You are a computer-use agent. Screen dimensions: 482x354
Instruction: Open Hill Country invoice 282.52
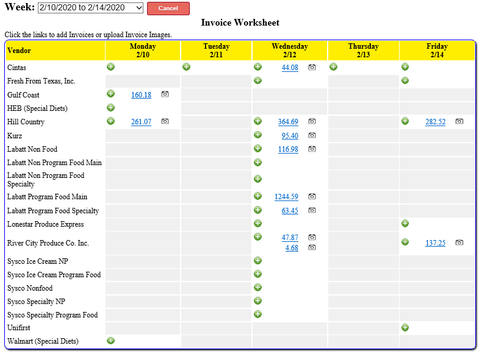pyautogui.click(x=435, y=122)
